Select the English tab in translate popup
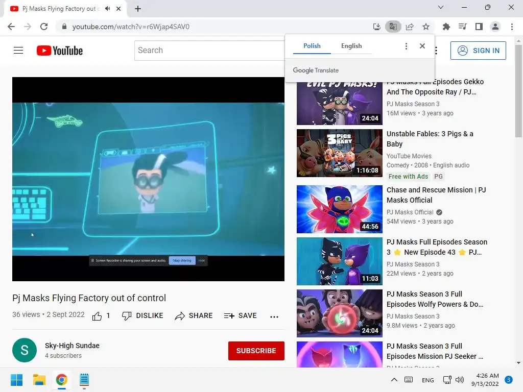 351,46
